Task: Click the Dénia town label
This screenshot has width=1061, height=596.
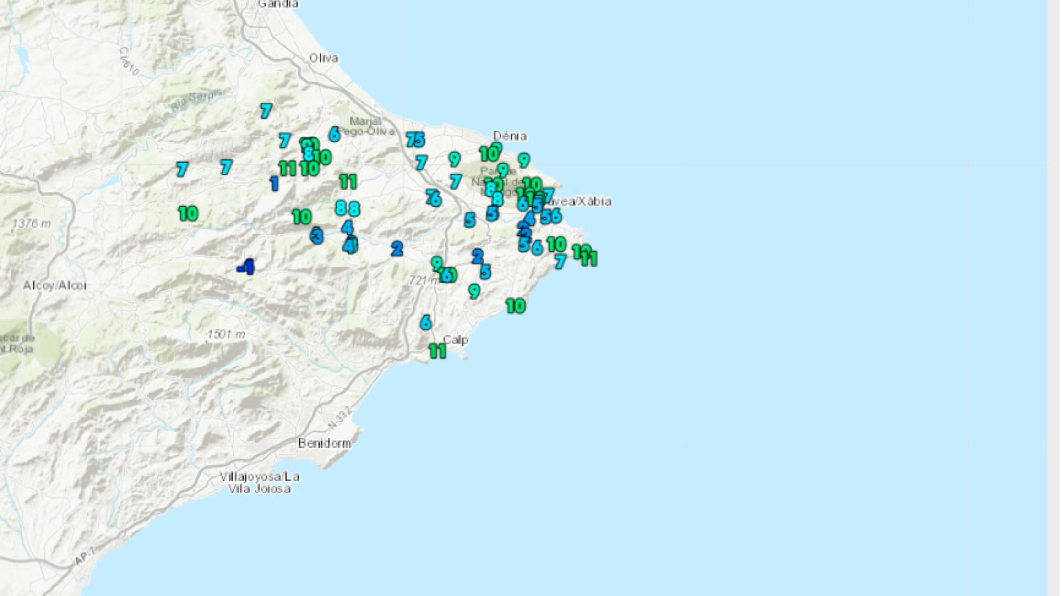Action: (510, 136)
